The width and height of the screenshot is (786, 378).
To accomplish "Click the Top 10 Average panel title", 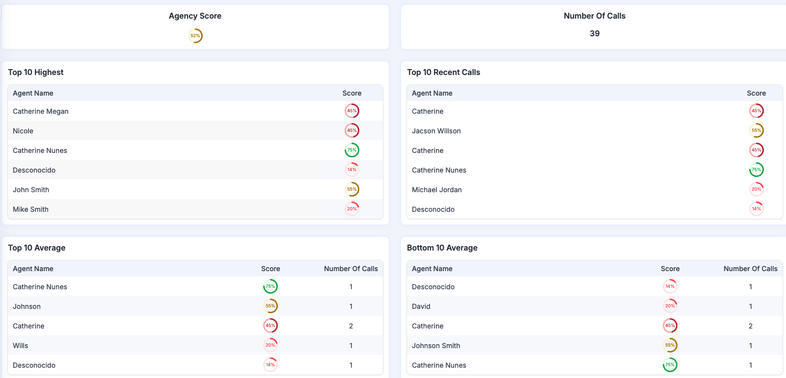I will click(37, 248).
